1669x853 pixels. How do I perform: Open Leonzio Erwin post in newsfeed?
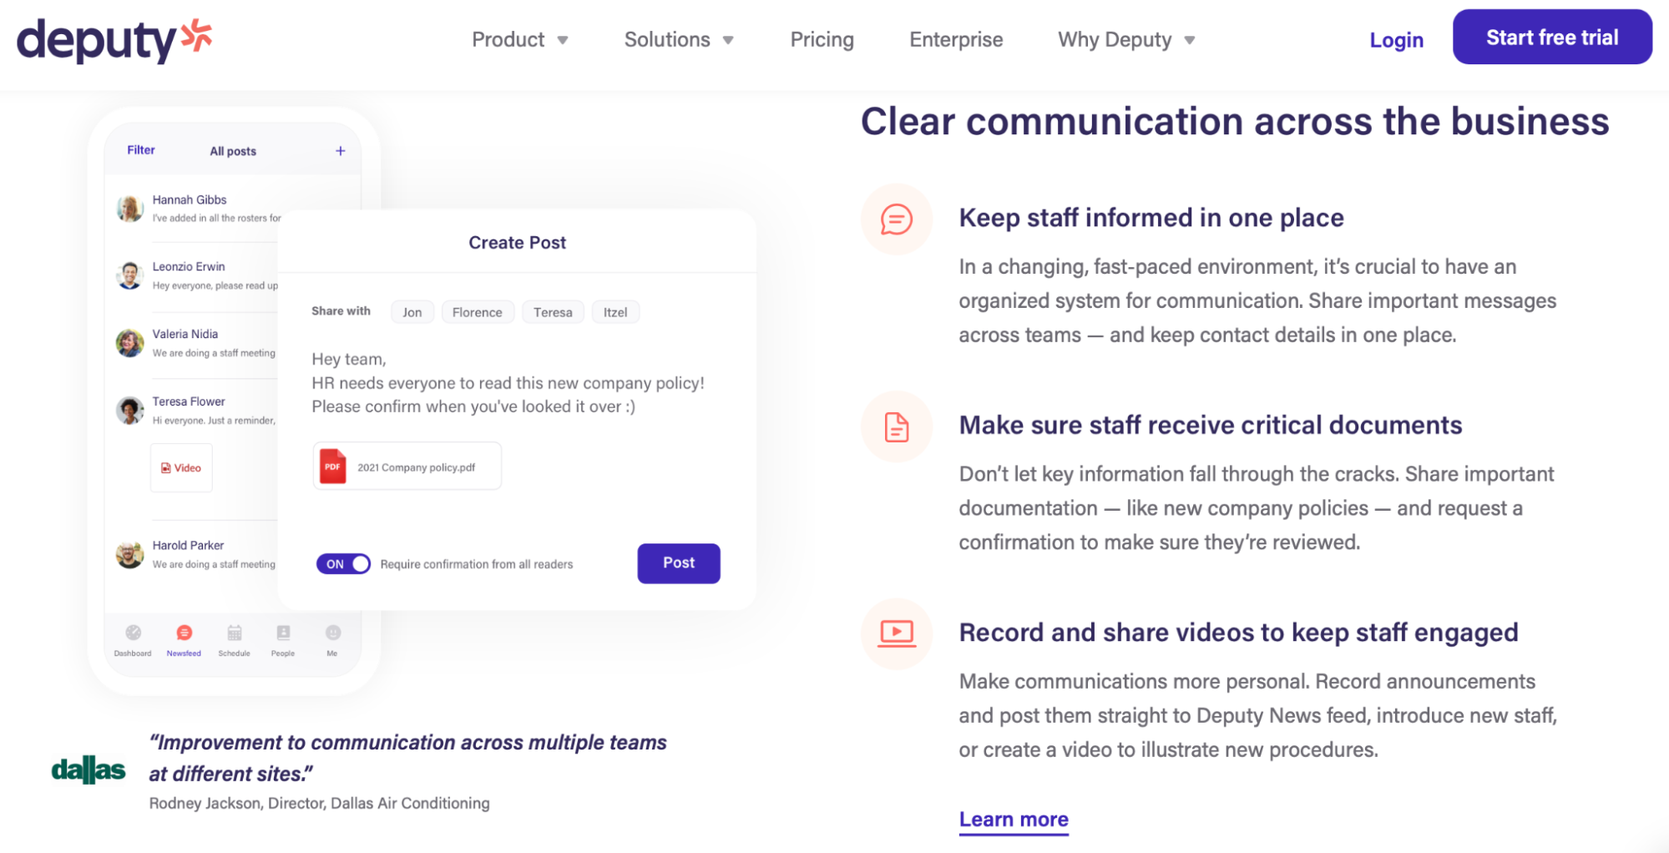tap(197, 275)
